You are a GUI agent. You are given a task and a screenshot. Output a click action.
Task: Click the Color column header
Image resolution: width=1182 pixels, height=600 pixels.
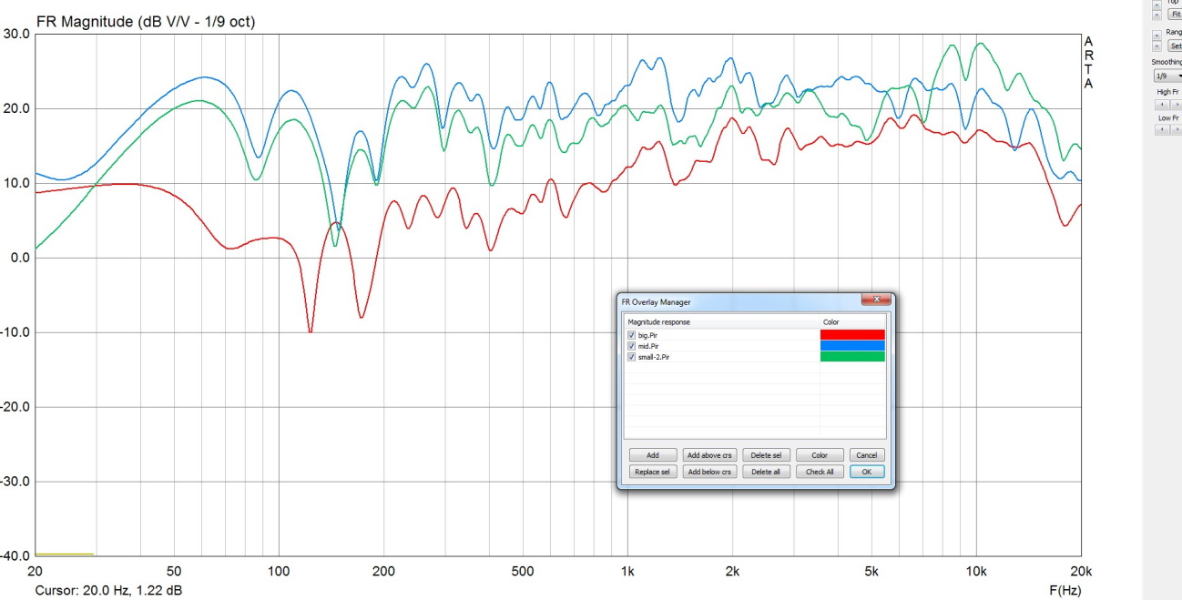[x=852, y=322]
